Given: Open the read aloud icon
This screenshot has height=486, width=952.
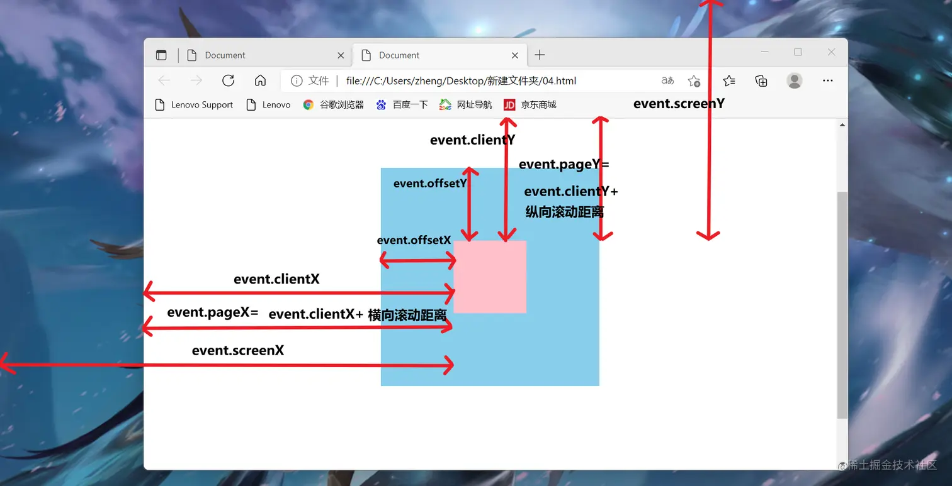Looking at the screenshot, I should 667,80.
